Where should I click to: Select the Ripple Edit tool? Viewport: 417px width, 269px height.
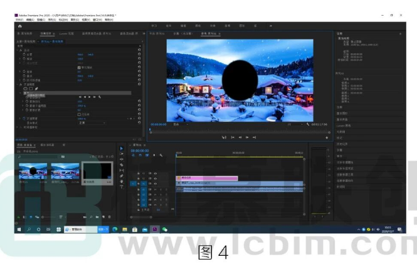click(x=122, y=159)
